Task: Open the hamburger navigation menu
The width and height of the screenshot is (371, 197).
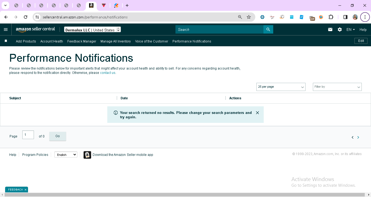Action: click(x=6, y=29)
